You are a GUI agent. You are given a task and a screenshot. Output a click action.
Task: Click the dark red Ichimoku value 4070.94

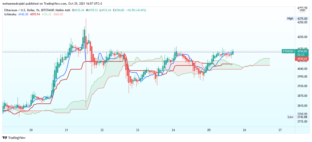(35, 14)
